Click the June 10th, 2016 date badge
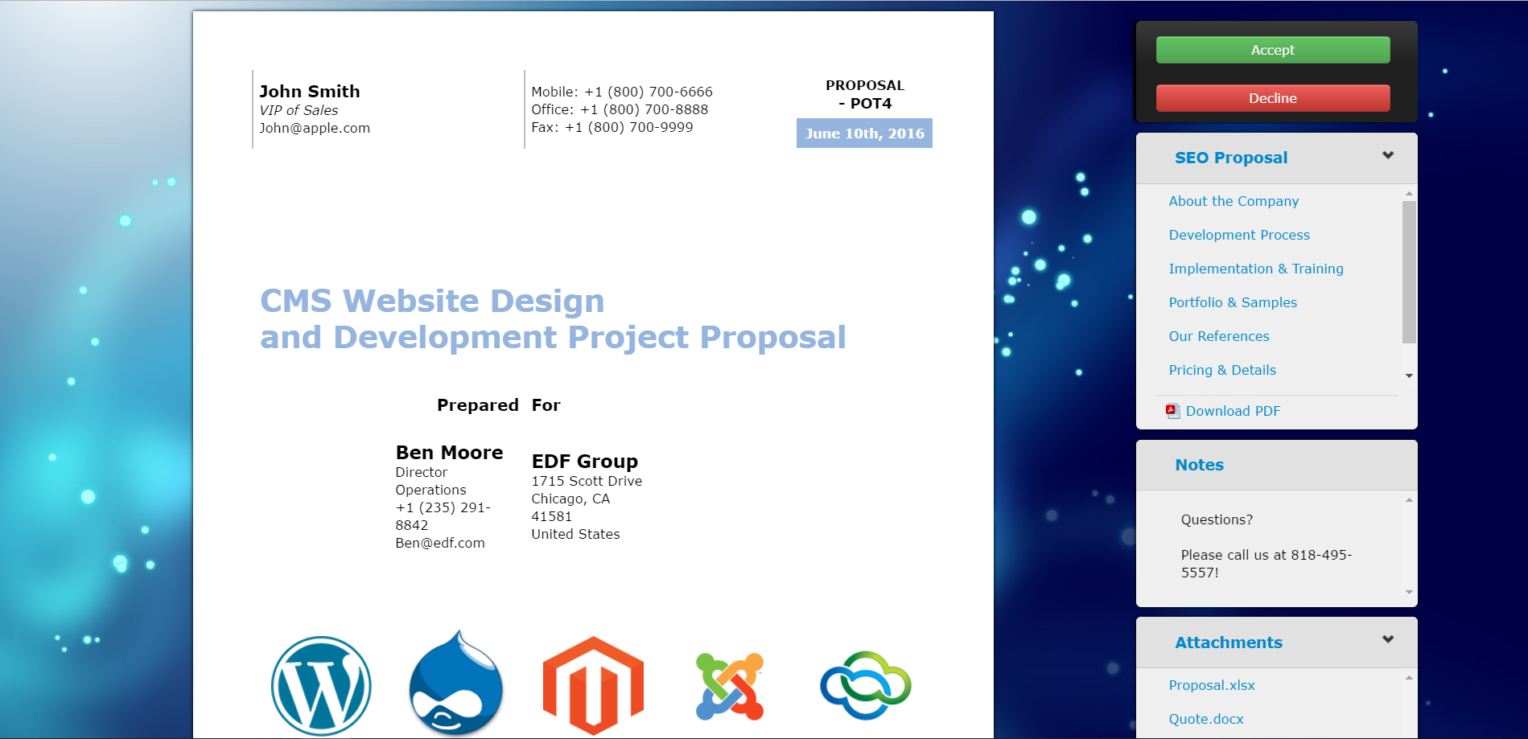Viewport: 1528px width, 739px height. 864,133
